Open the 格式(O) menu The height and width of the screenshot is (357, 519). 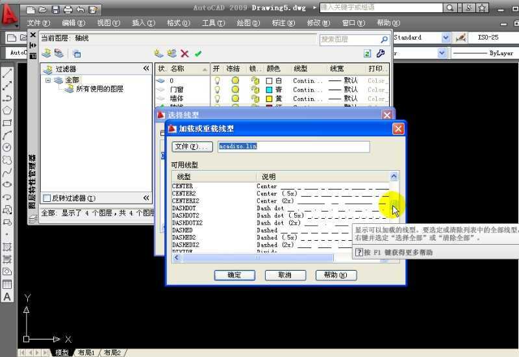pyautogui.click(x=179, y=23)
